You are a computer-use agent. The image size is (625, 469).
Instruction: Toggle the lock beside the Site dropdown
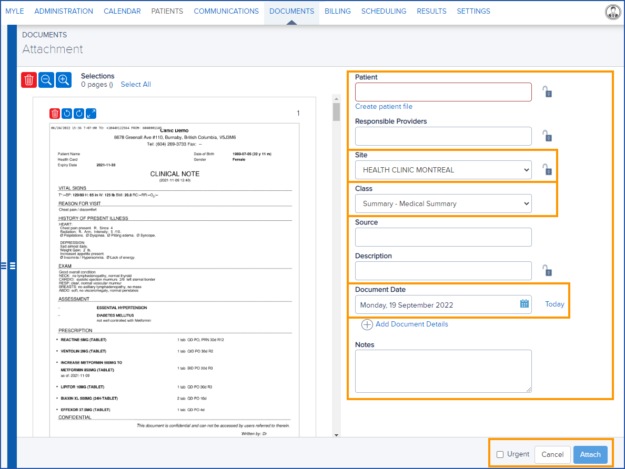point(547,170)
